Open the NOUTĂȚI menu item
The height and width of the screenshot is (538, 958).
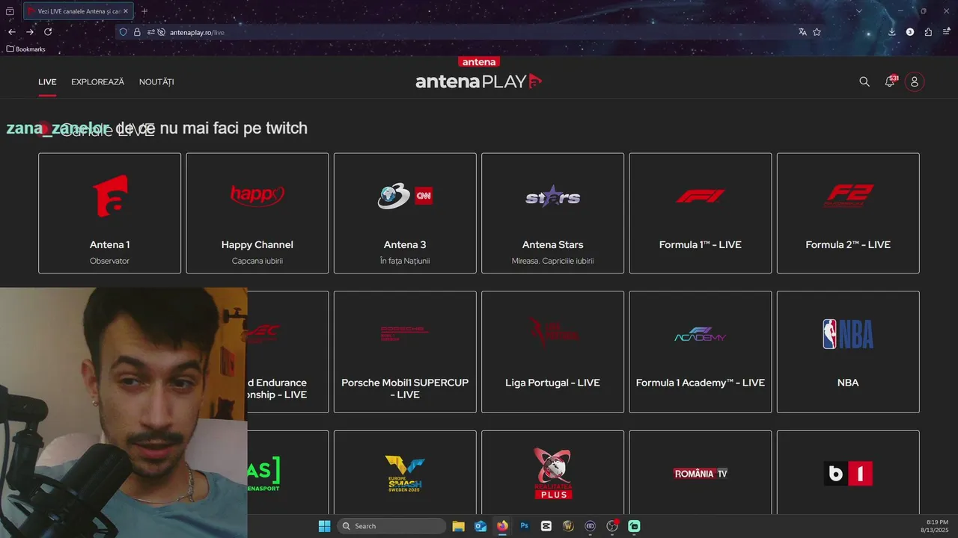point(156,82)
